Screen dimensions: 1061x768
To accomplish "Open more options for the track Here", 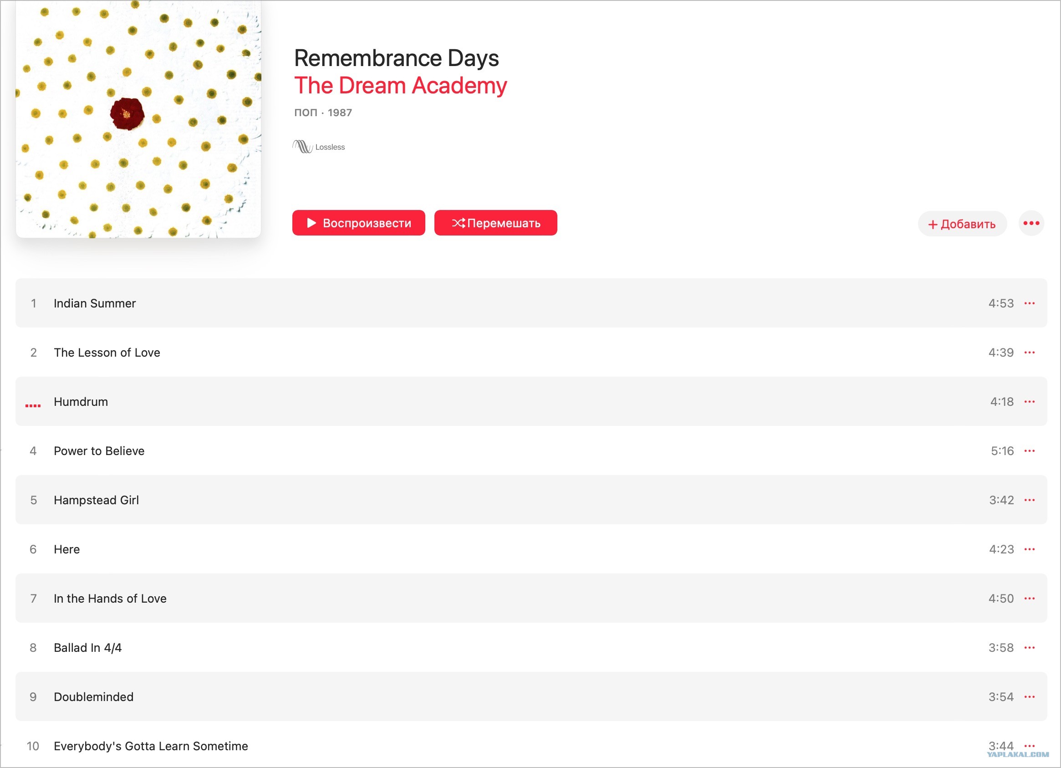I will tap(1029, 549).
